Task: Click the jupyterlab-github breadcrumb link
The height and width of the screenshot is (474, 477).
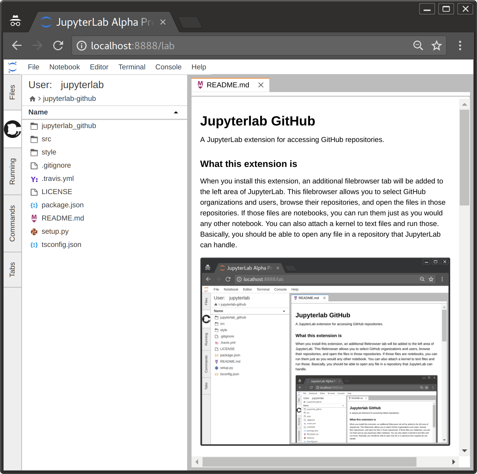Action: pos(69,99)
